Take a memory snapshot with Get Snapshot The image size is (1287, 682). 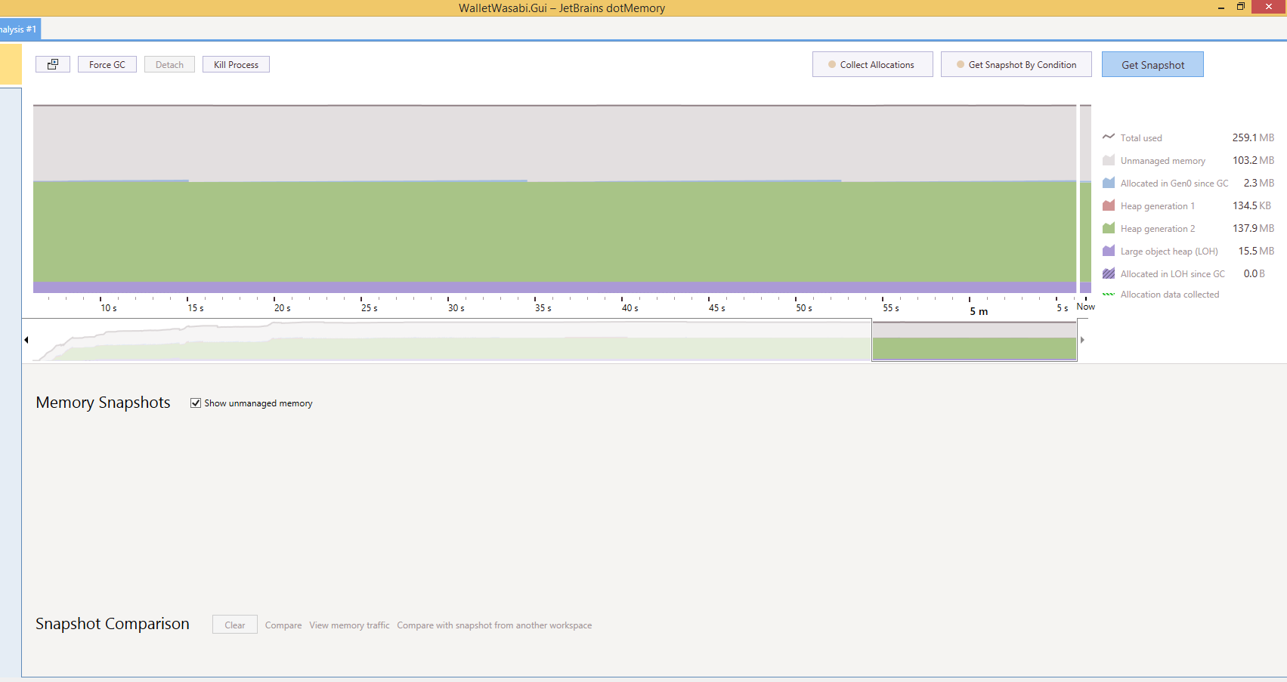pos(1152,64)
